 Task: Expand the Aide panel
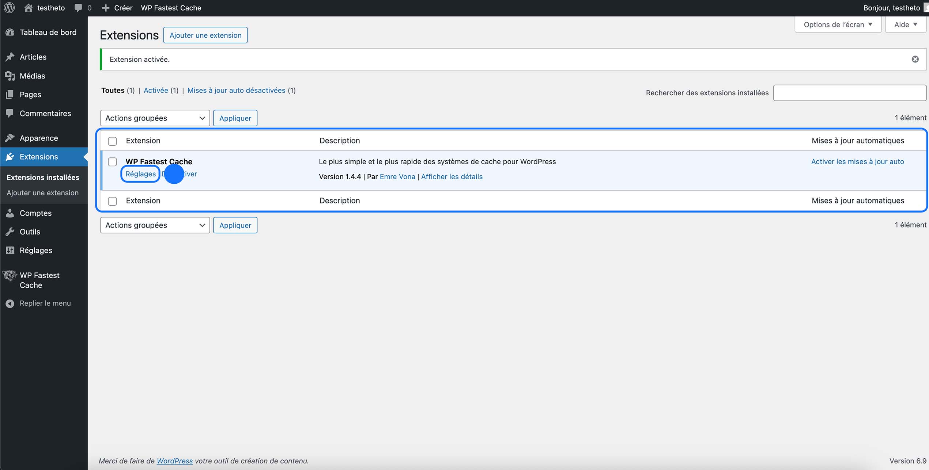(906, 24)
